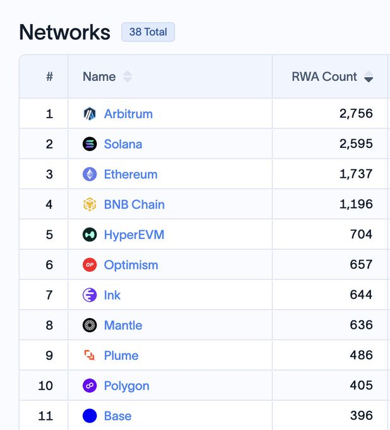Open the BNB Chain network link
Viewport: 390px width, 430px height.
pos(134,204)
